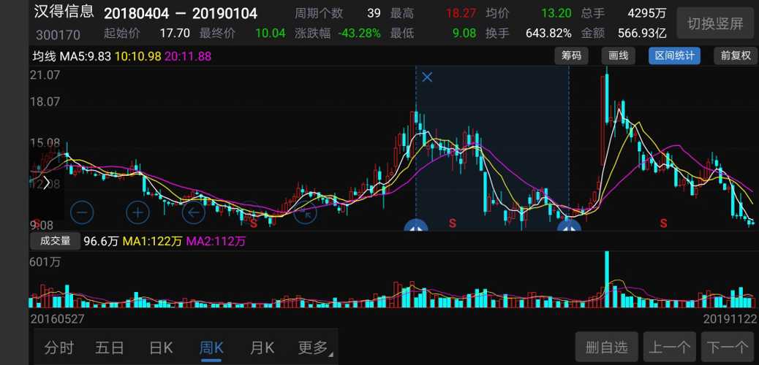Click the 最终价 value 10.04
The width and height of the screenshot is (759, 365).
270,34
